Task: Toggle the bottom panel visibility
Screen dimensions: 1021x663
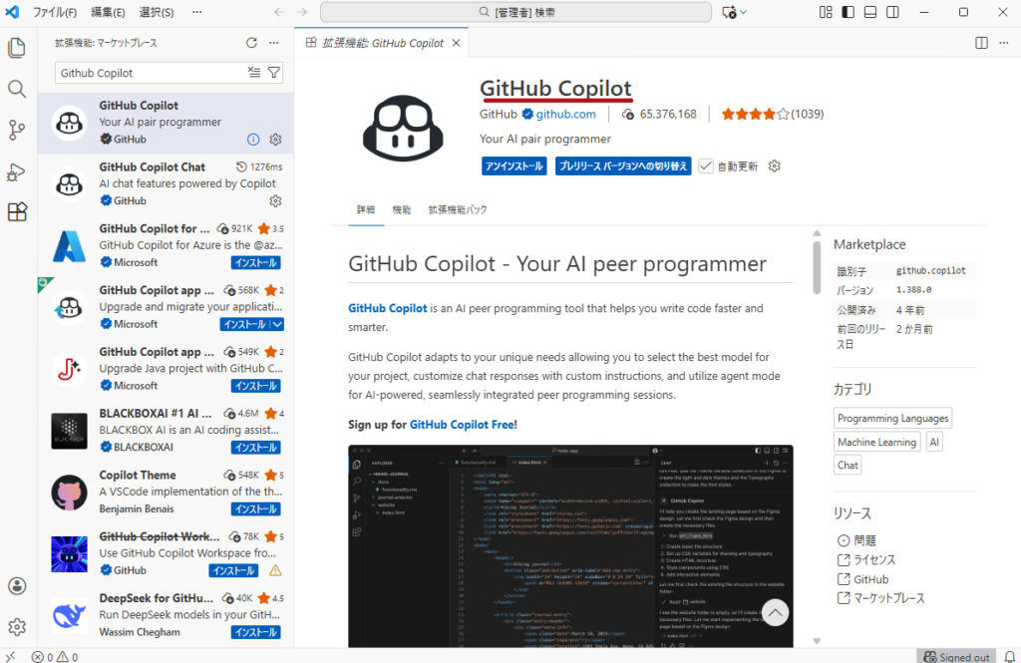Action: 868,11
